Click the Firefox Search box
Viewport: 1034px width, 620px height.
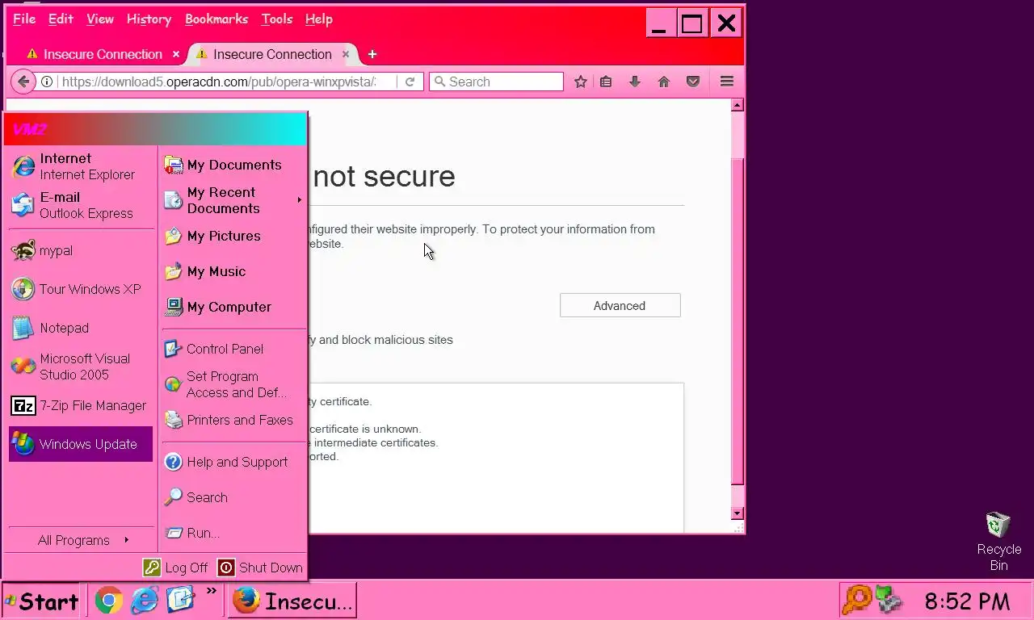[x=496, y=82]
